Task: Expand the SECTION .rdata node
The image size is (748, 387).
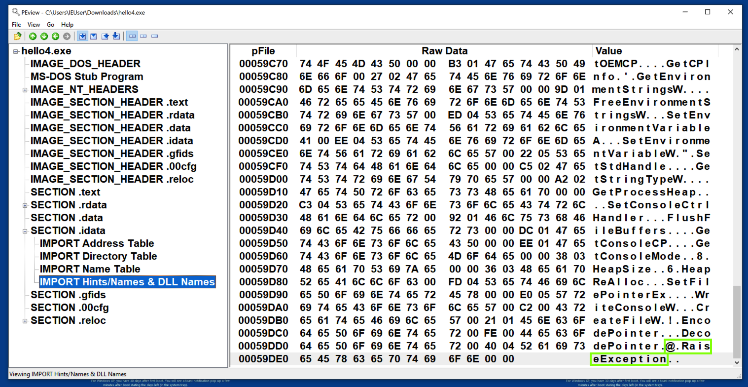Action: point(25,205)
